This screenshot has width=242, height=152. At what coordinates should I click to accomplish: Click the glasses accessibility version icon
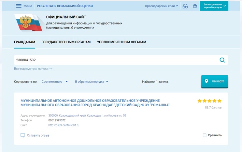(185, 6)
